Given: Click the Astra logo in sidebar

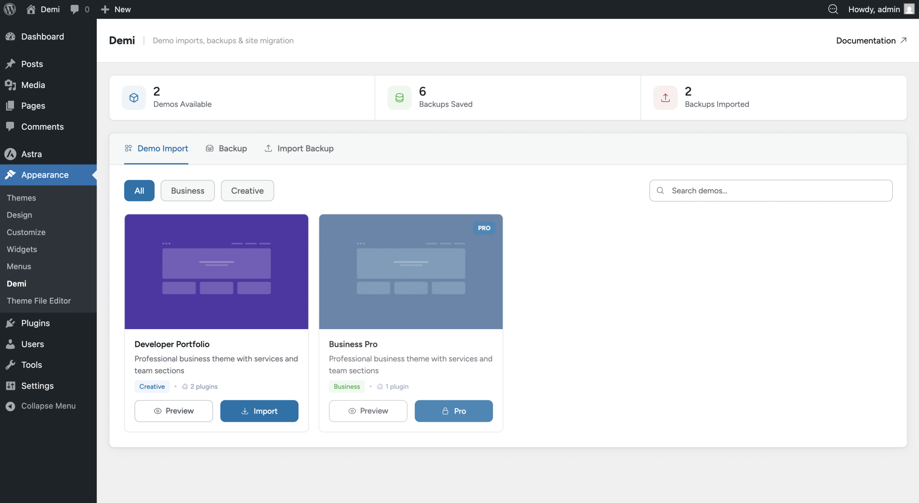Looking at the screenshot, I should point(10,154).
